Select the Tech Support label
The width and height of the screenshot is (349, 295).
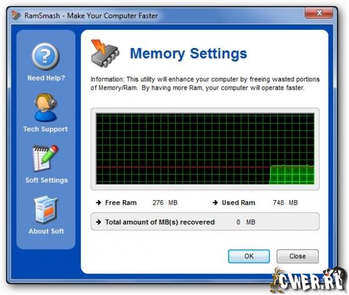[x=45, y=129]
